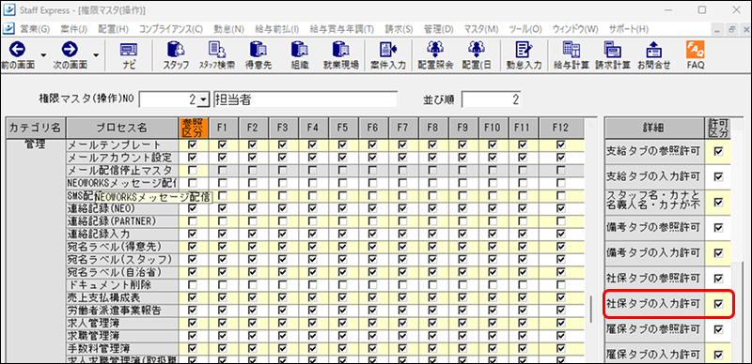Screen dimensions: 752x364
Task: Click the Staff Express title bar app icon
Action: pyautogui.click(x=8, y=9)
